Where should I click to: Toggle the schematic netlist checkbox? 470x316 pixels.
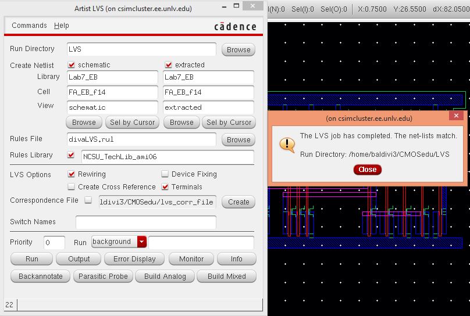point(72,65)
